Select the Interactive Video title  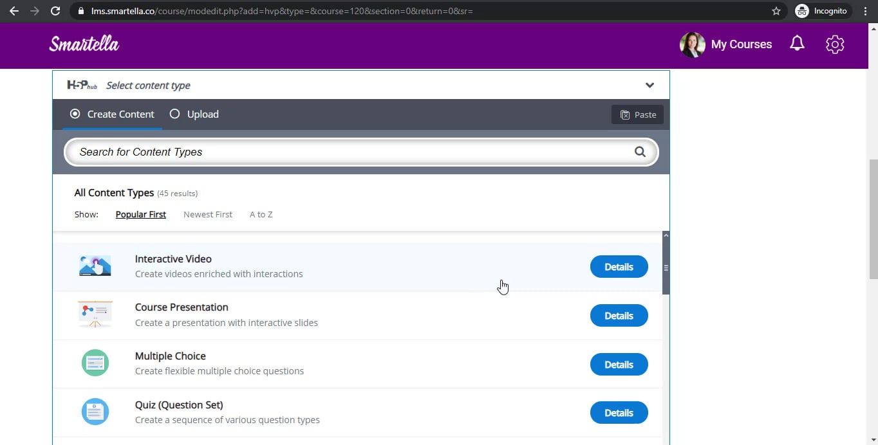(173, 259)
